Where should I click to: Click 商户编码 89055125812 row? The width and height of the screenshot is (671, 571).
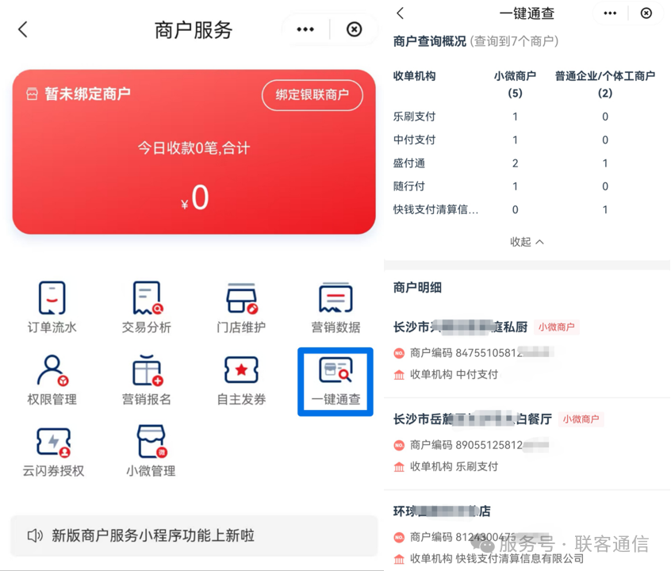(x=470, y=445)
